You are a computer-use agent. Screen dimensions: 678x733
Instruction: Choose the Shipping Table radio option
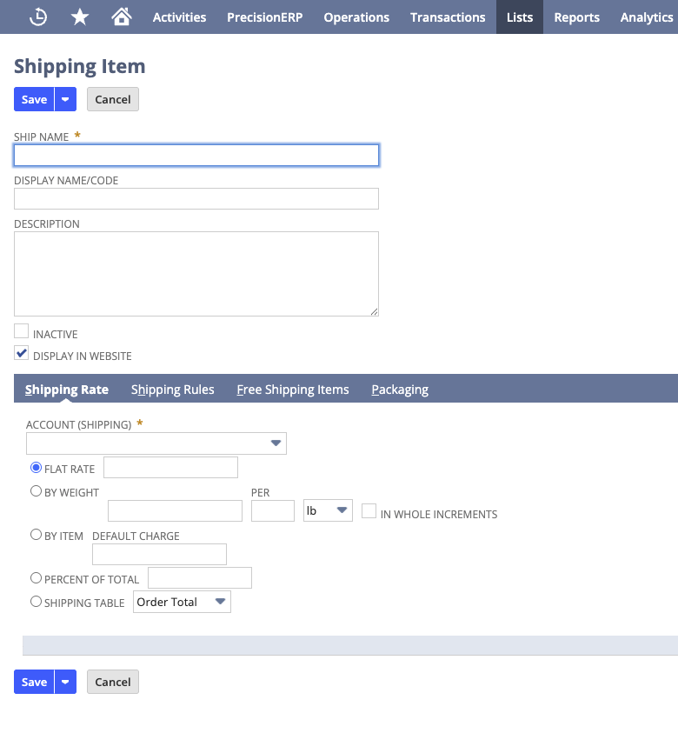click(x=36, y=602)
